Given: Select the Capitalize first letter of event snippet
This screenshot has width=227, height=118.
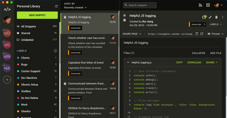Looking at the screenshot, I should pos(90,69).
